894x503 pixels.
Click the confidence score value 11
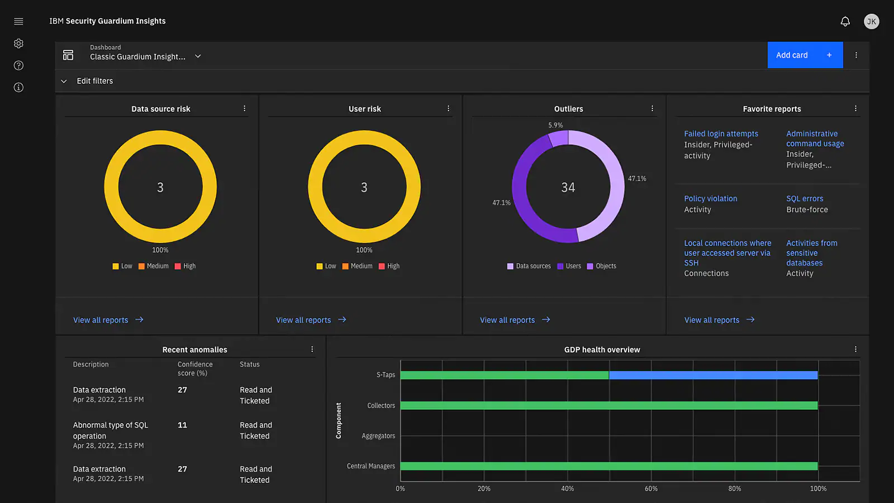tap(182, 425)
